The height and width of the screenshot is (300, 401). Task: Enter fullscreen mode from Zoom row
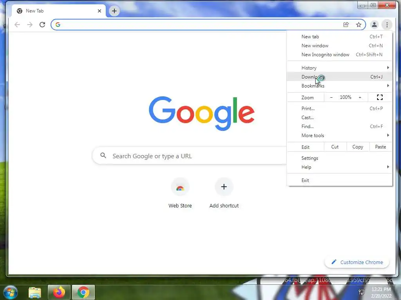pyautogui.click(x=380, y=97)
